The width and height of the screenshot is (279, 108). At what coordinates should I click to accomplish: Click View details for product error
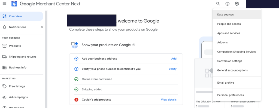(x=169, y=100)
